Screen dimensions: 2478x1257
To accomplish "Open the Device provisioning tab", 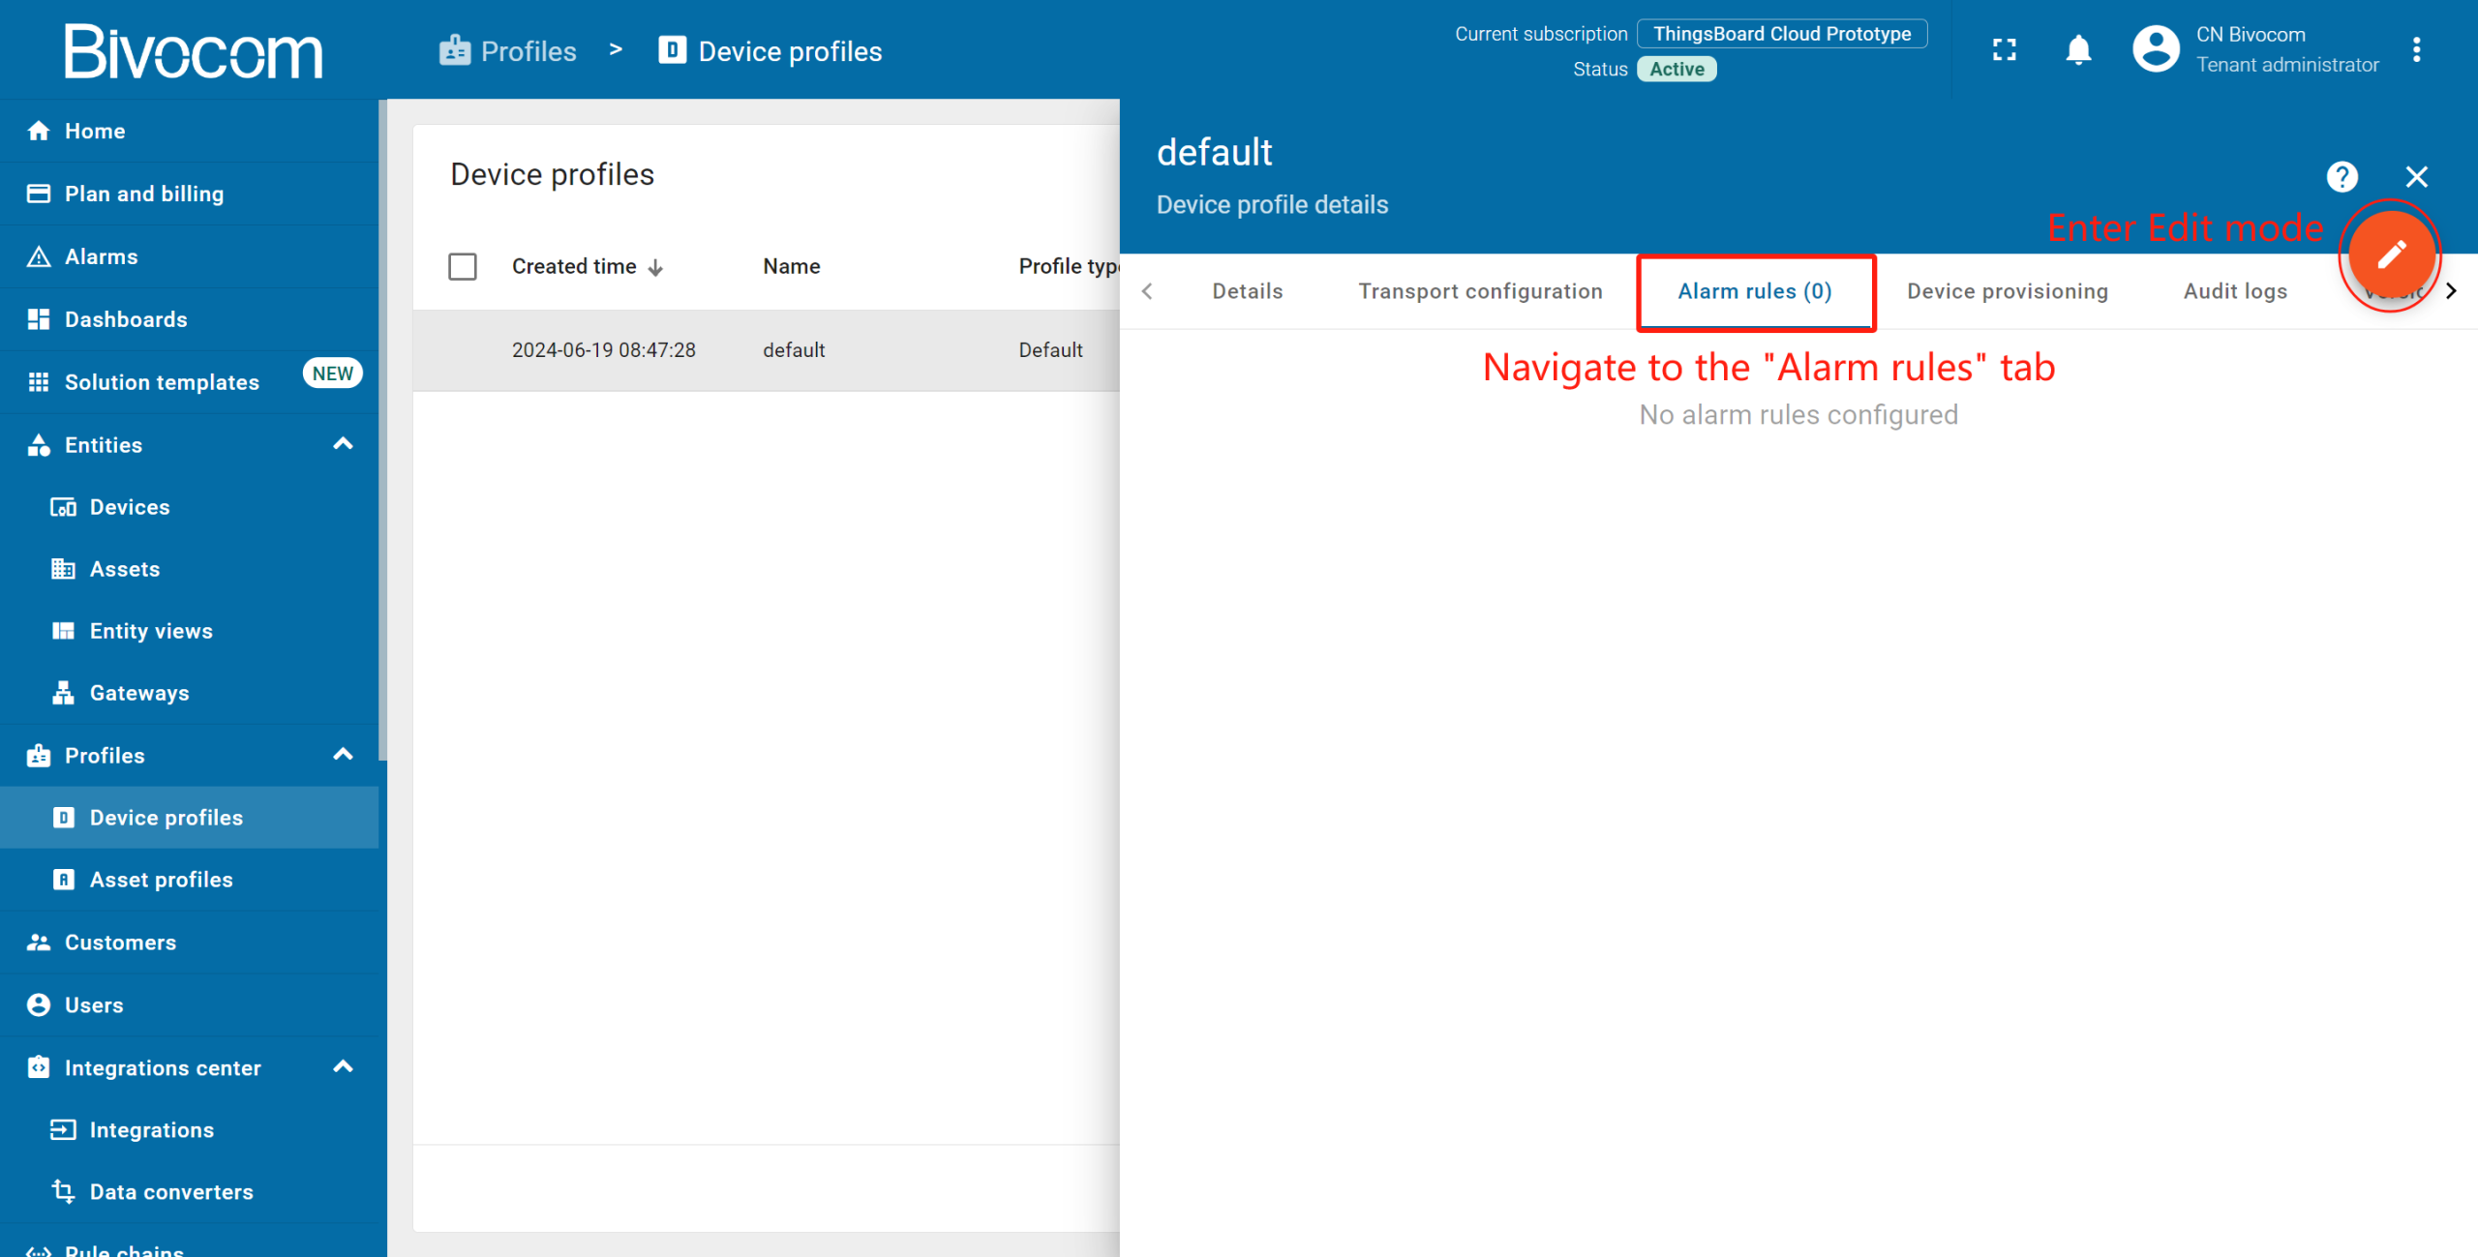I will pos(2007,291).
